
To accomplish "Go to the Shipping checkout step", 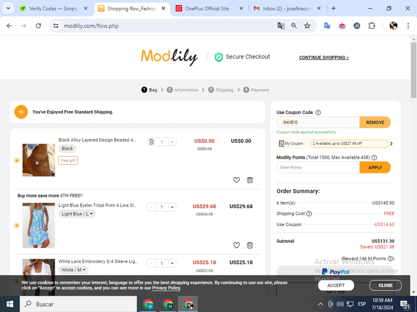I will pos(221,90).
